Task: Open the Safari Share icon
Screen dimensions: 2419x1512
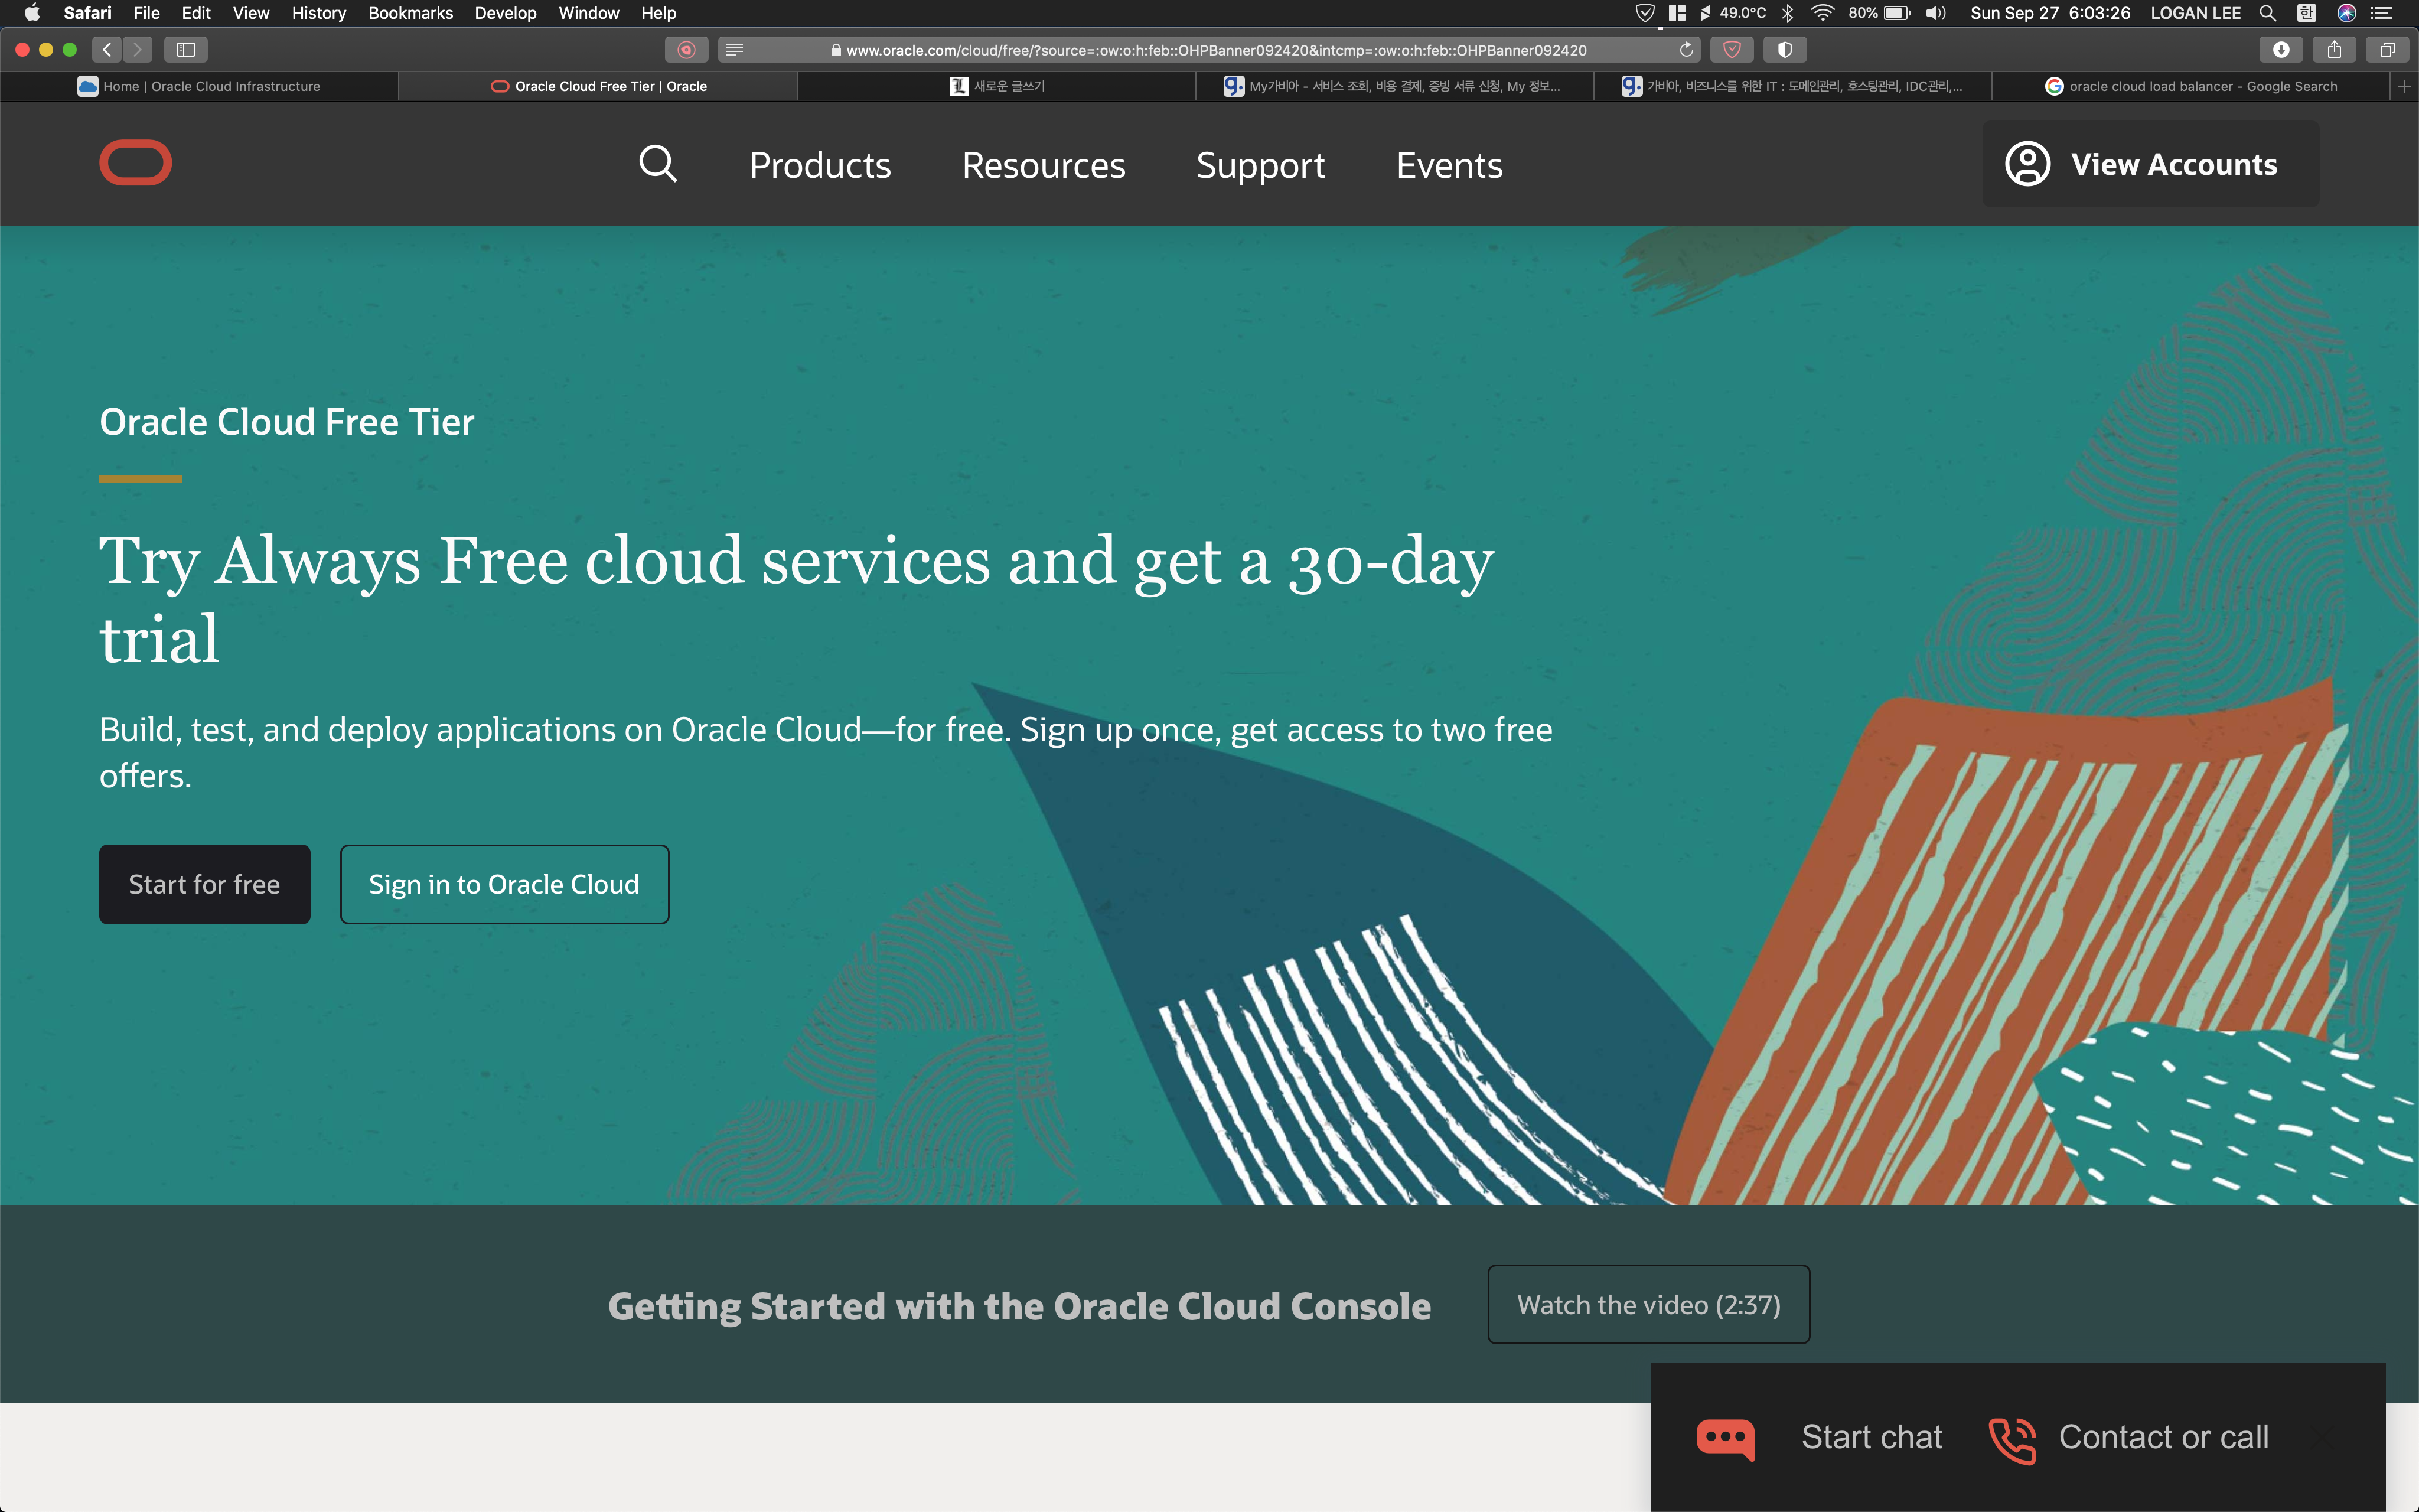Action: pos(2334,49)
